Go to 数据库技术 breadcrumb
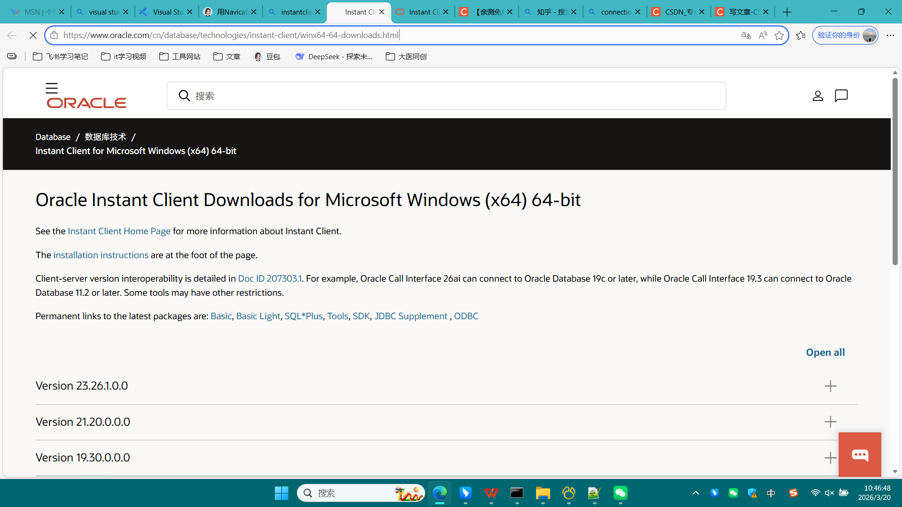The height and width of the screenshot is (507, 902). coord(105,137)
